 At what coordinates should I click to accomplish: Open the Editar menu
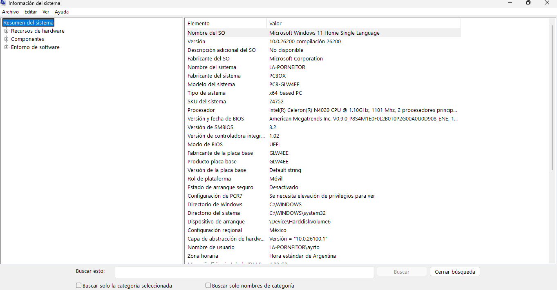(x=31, y=12)
